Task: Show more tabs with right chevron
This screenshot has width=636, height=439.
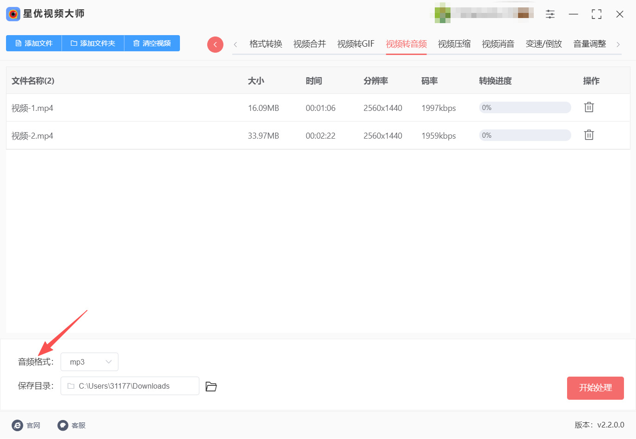Action: pos(618,44)
